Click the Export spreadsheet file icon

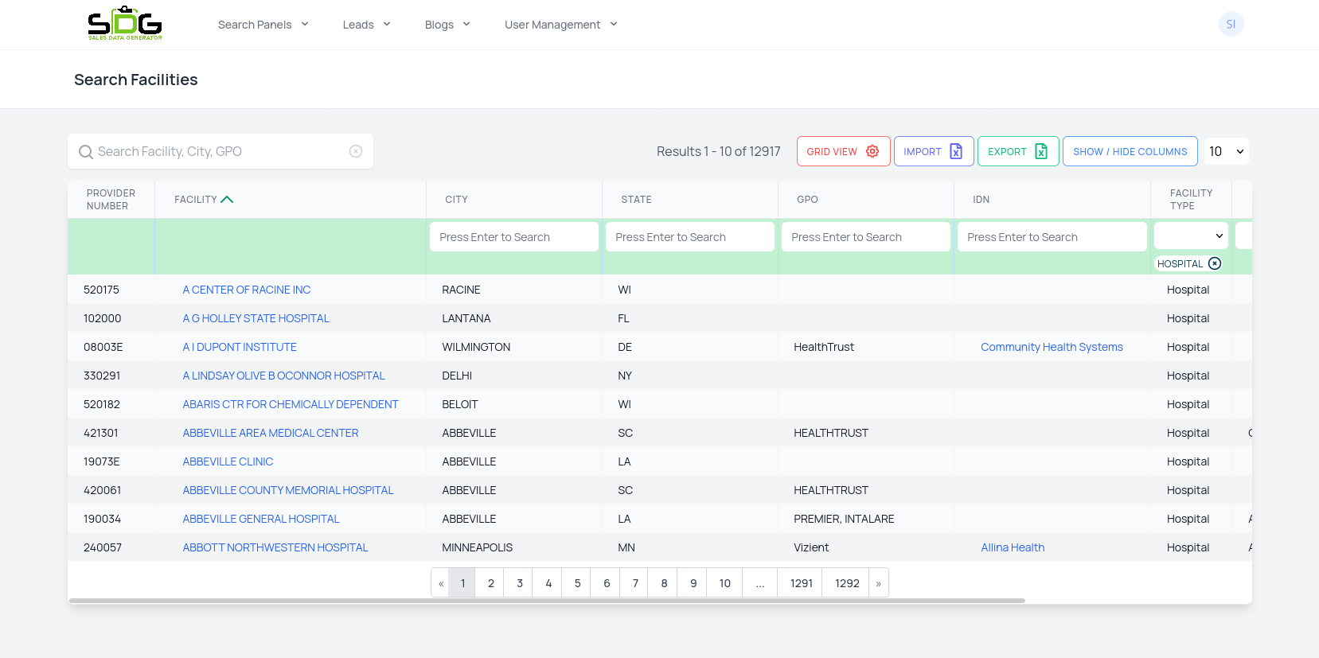[1040, 151]
